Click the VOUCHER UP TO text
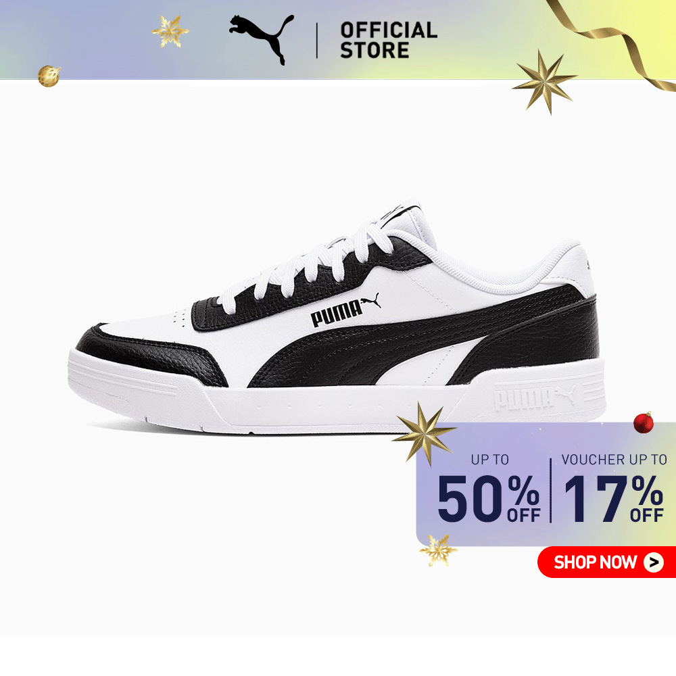Image resolution: width=676 pixels, height=676 pixels. coord(614,460)
